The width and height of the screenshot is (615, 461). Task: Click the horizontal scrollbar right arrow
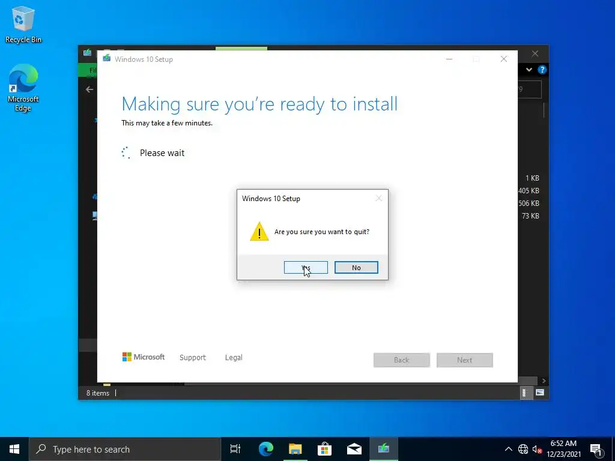(544, 381)
